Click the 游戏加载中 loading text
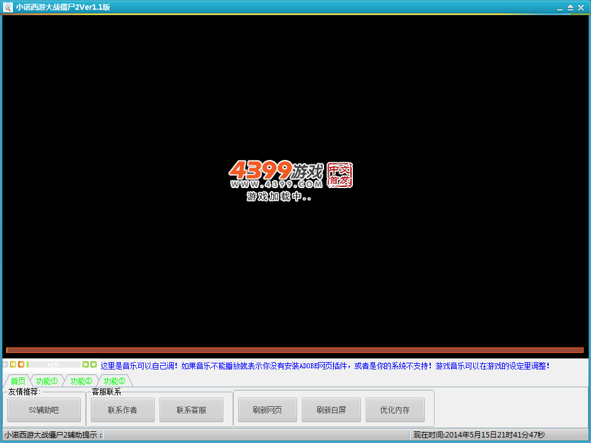Viewport: 591px width, 443px height. (x=279, y=196)
